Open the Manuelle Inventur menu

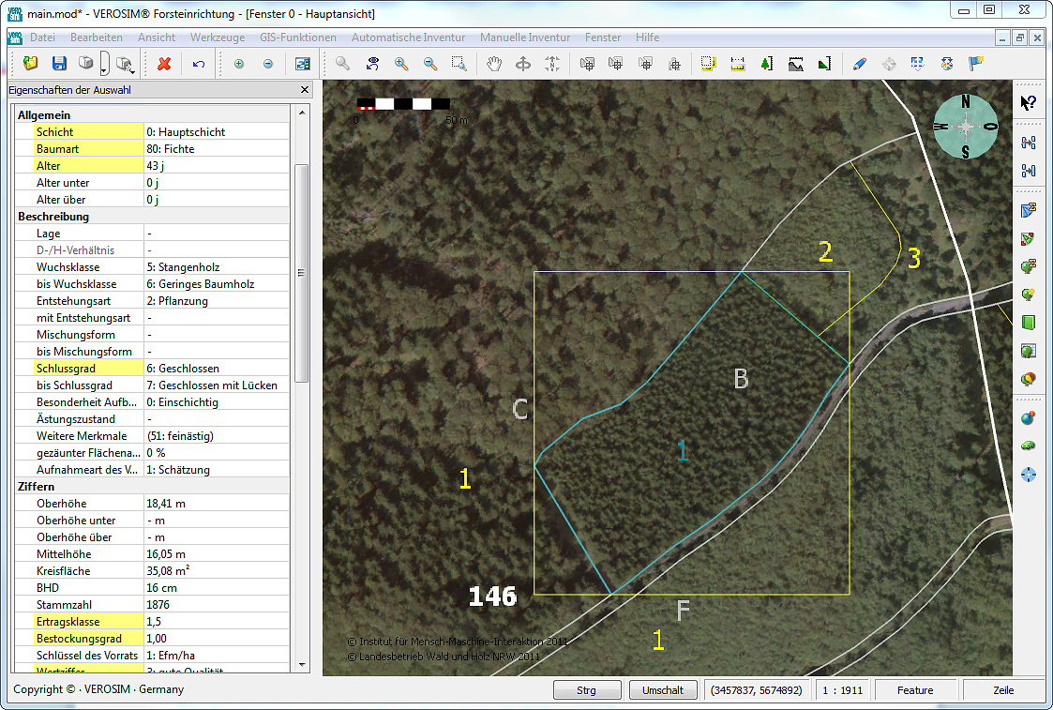point(524,38)
